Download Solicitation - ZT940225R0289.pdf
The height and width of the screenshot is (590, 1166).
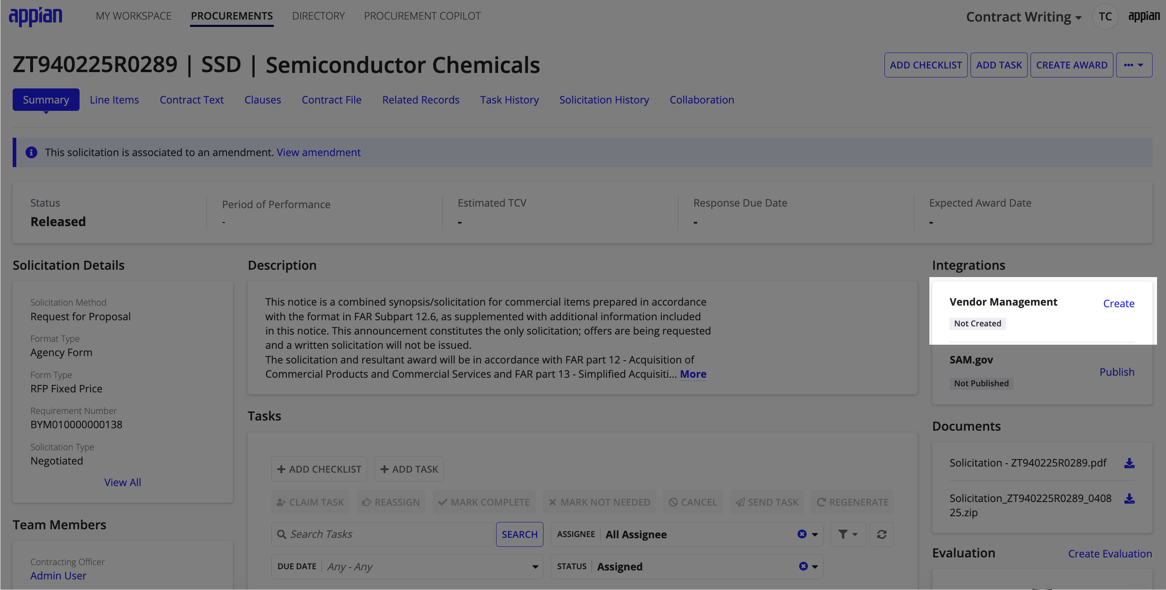(x=1129, y=463)
